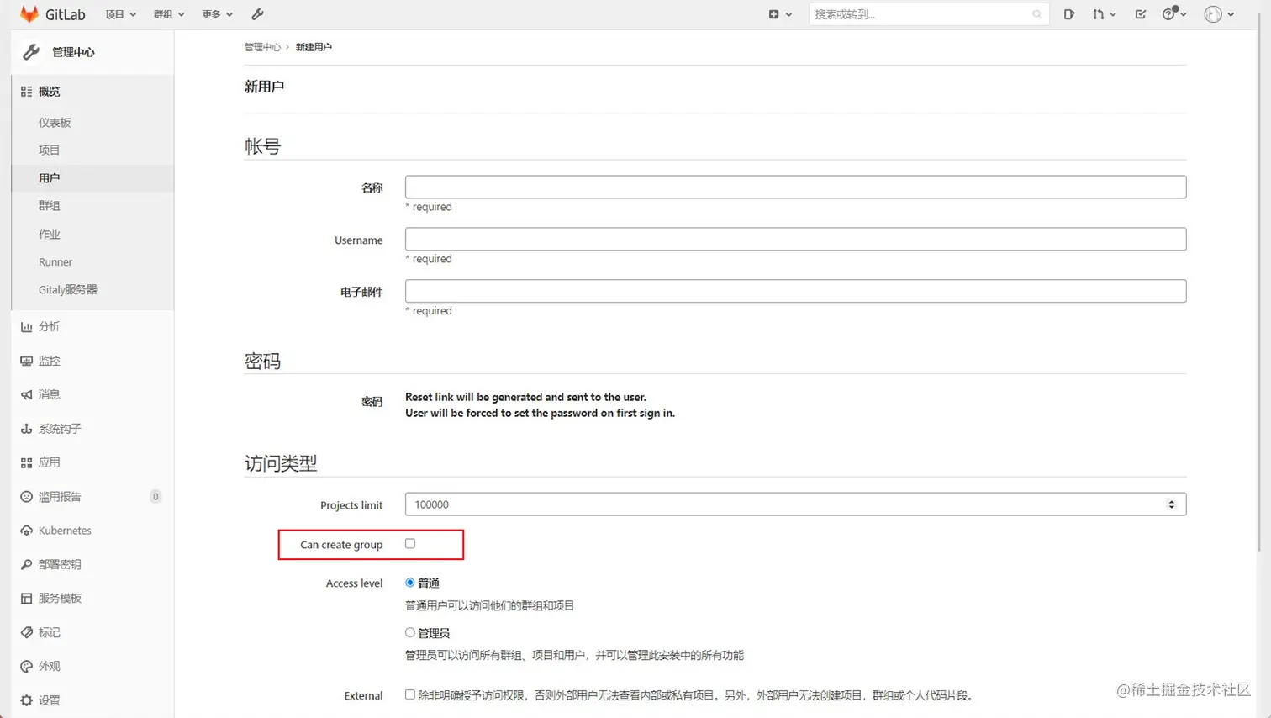
Task: Open 仪表板 in the sidebar
Action: 55,123
